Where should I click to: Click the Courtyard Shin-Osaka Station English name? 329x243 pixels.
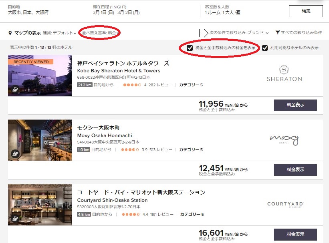tap(112, 200)
